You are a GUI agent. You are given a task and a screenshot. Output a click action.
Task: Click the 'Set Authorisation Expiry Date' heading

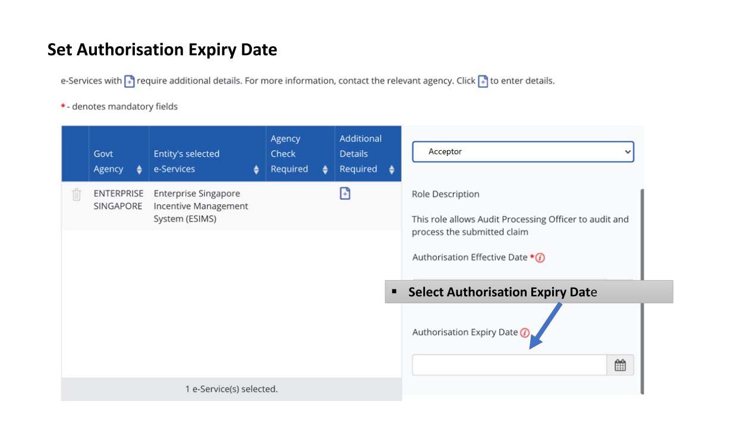(162, 50)
